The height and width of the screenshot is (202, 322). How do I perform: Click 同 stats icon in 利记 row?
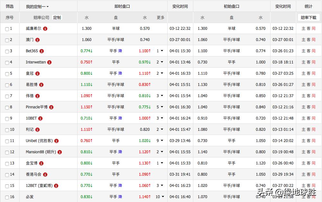click(x=314, y=130)
